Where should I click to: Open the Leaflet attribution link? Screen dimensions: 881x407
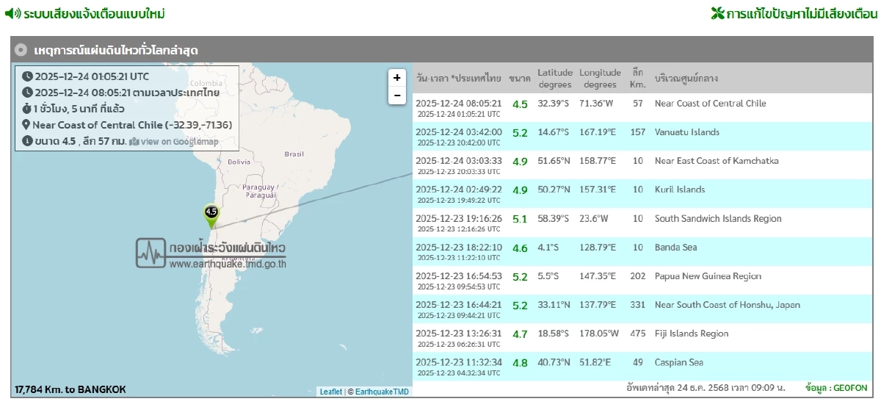coord(330,392)
